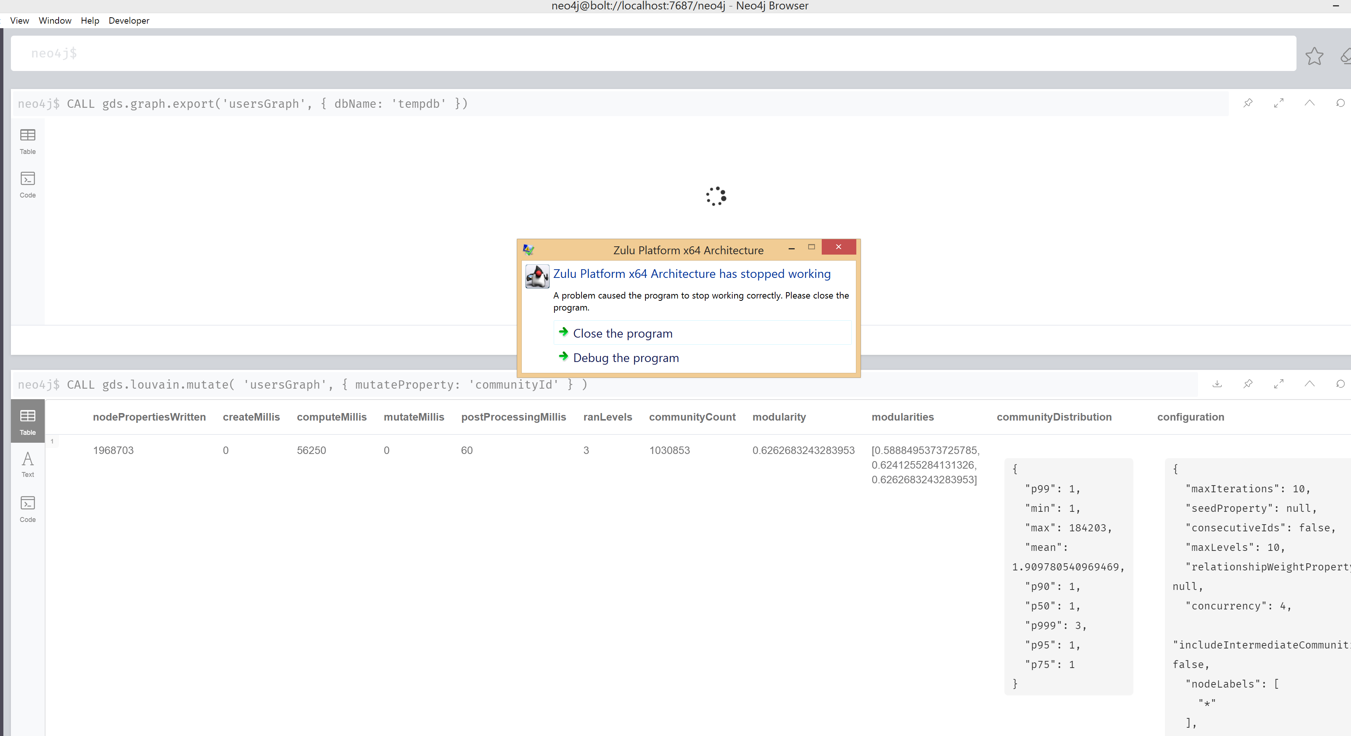Open the Window menu
The height and width of the screenshot is (736, 1351).
pos(55,20)
